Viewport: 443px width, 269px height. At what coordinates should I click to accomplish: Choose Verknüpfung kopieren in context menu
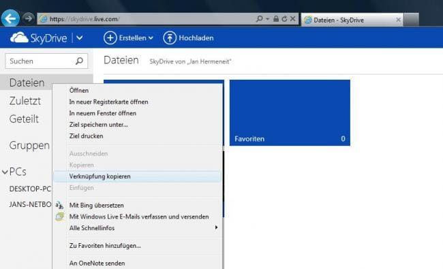pyautogui.click(x=138, y=176)
